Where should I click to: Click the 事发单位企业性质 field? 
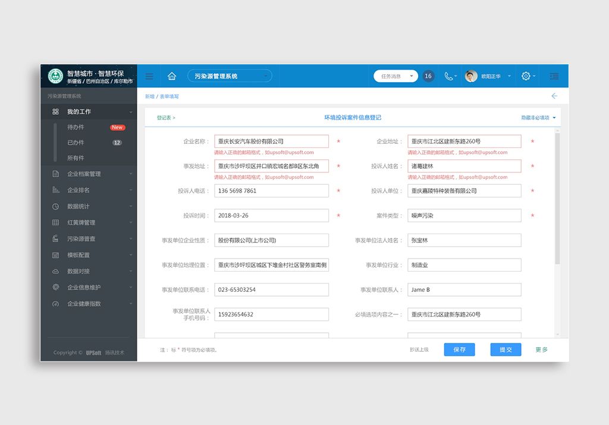(x=271, y=240)
